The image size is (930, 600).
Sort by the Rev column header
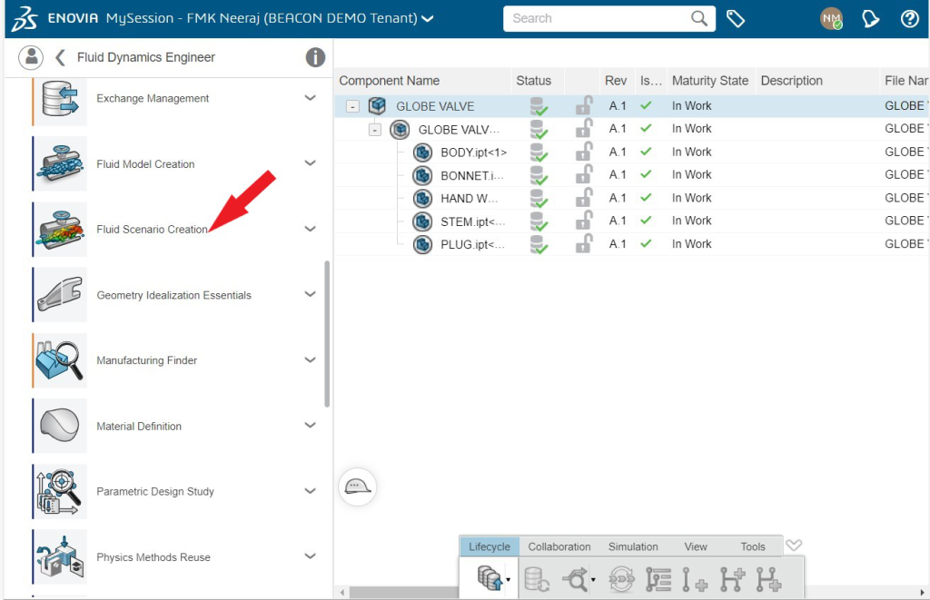tap(616, 81)
